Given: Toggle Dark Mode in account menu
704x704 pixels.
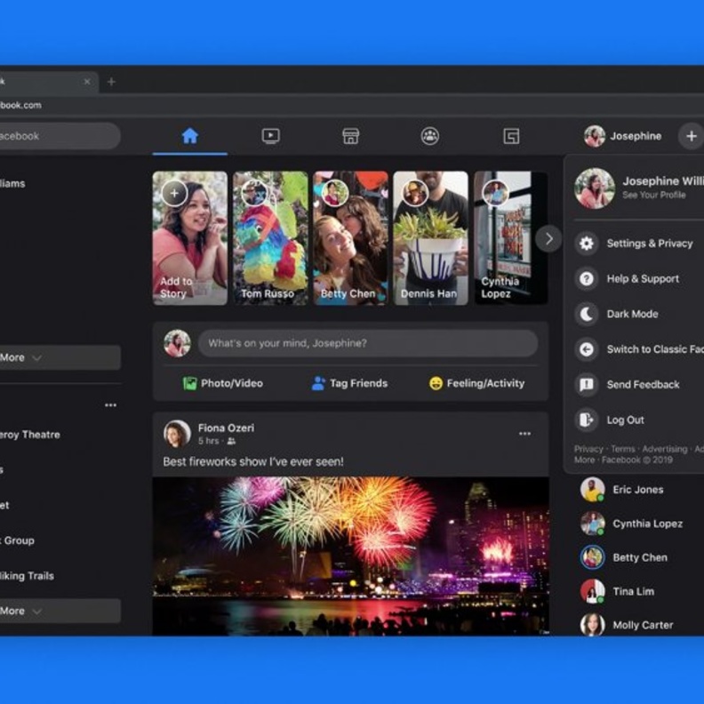Looking at the screenshot, I should [x=632, y=314].
